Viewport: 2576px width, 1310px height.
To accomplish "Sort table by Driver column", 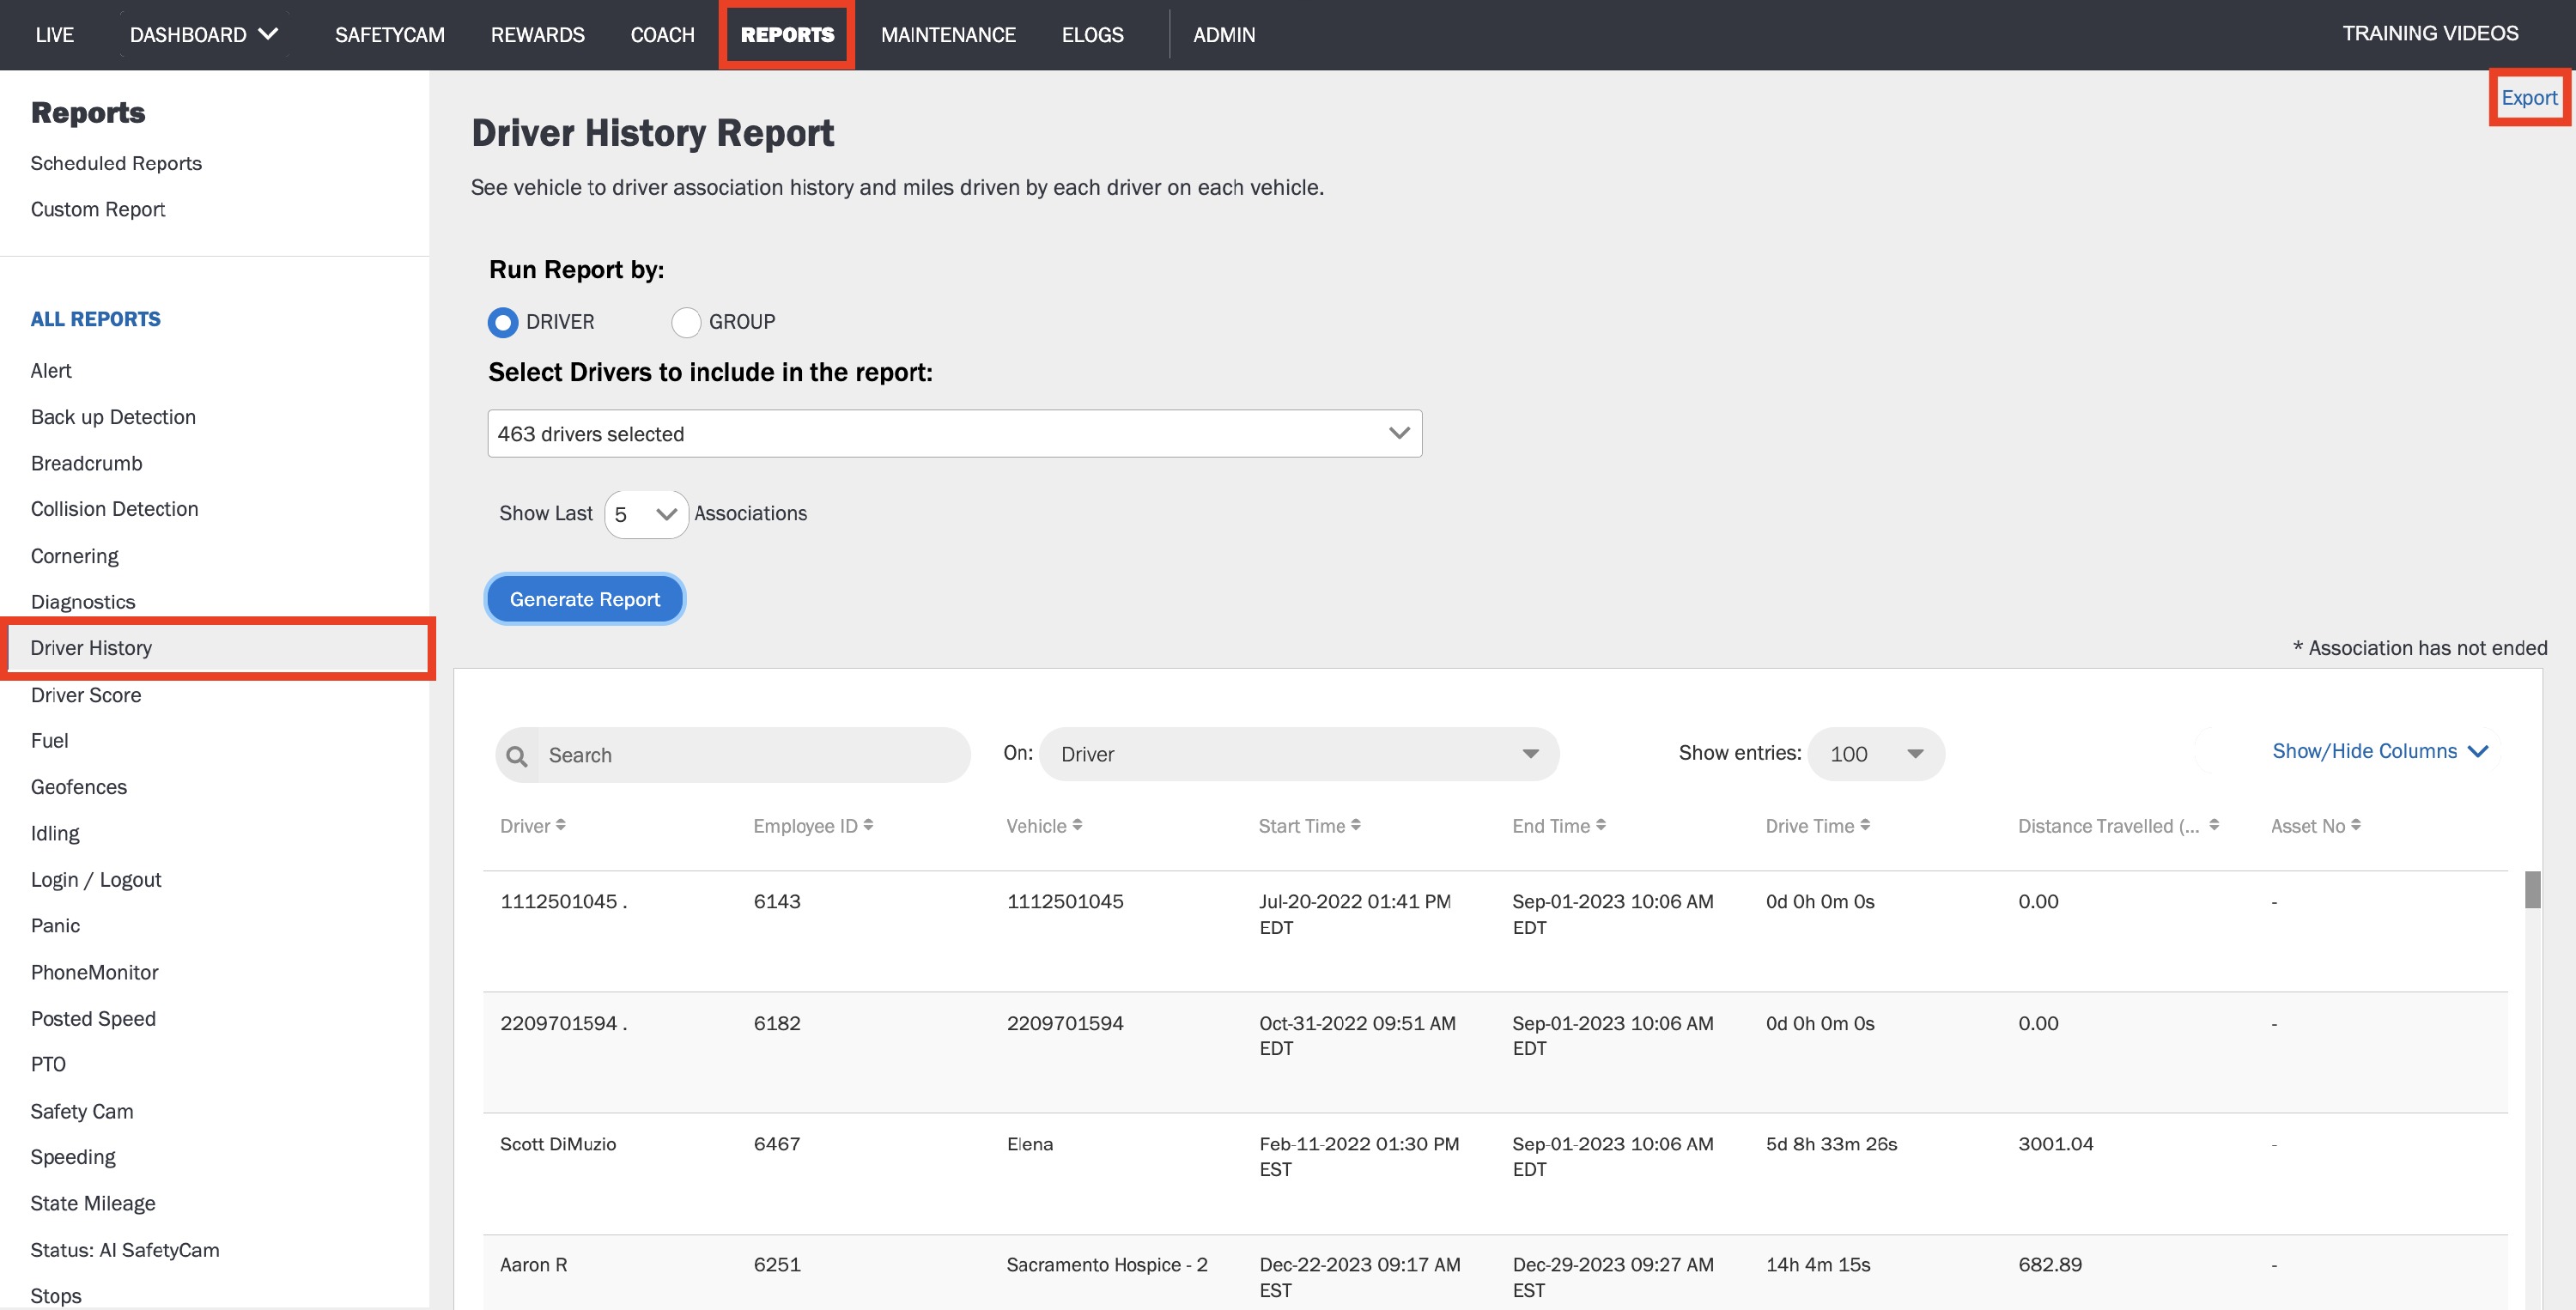I will tap(533, 826).
